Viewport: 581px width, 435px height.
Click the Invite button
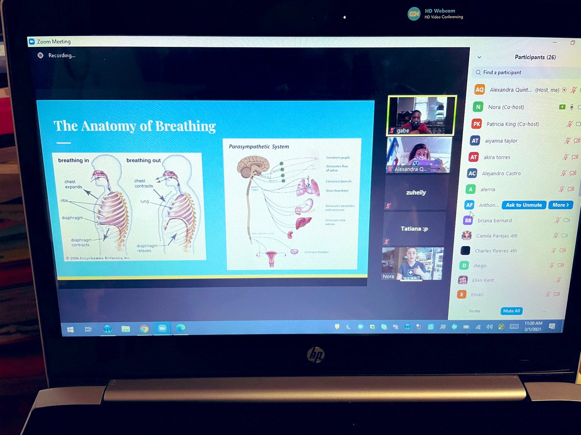point(474,311)
